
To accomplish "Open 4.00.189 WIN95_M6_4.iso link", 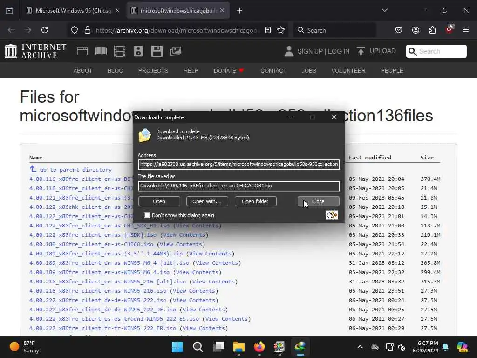I will 100,272.
